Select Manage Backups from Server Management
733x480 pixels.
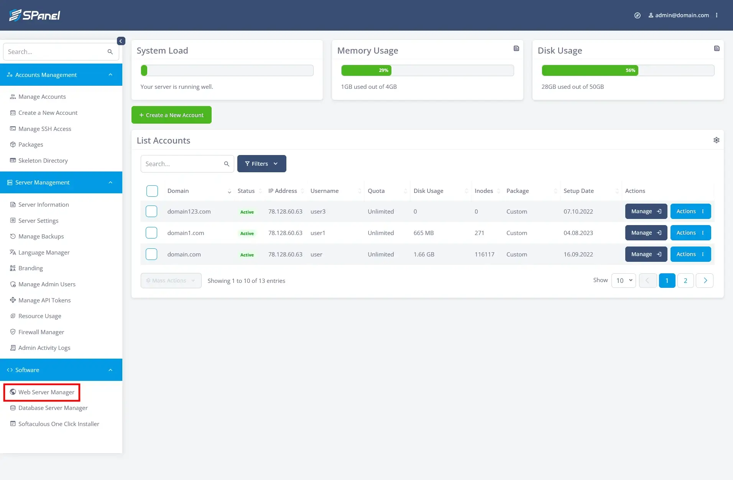(x=41, y=236)
